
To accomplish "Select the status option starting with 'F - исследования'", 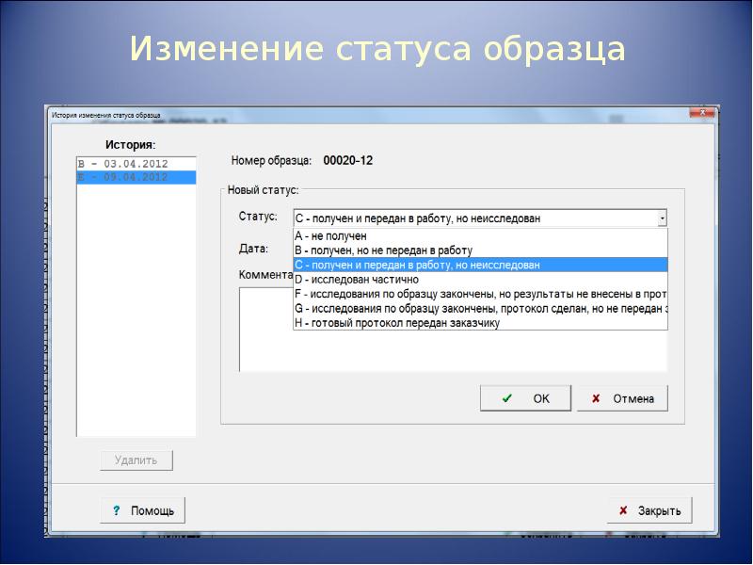I will tap(480, 294).
